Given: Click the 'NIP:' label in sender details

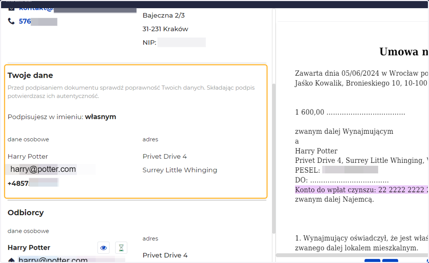Looking at the screenshot, I should click(149, 43).
